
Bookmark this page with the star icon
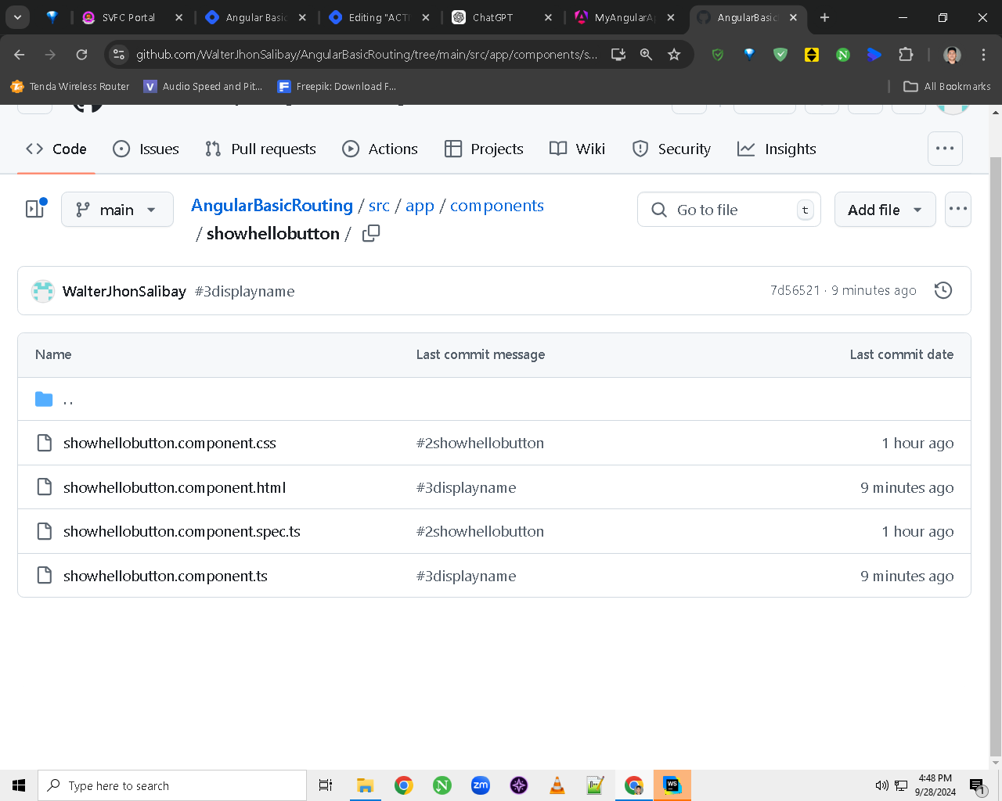click(674, 54)
